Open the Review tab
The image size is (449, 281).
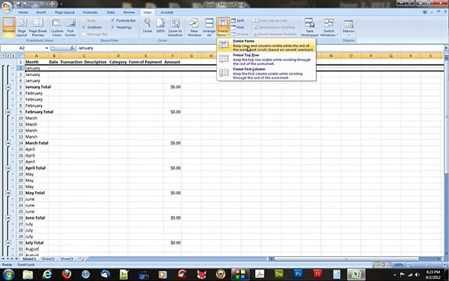point(129,12)
